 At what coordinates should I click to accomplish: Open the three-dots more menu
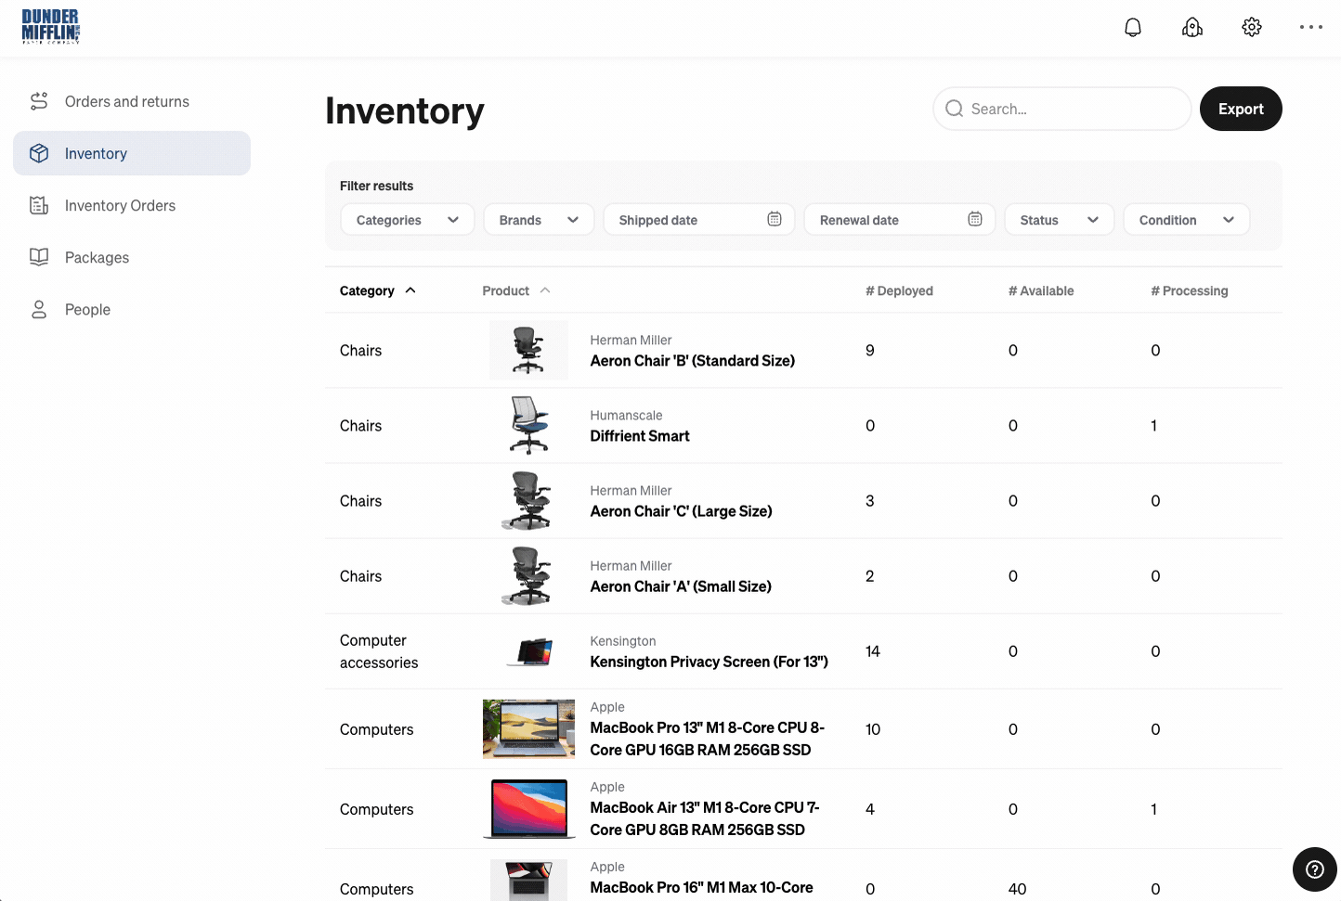tap(1311, 27)
